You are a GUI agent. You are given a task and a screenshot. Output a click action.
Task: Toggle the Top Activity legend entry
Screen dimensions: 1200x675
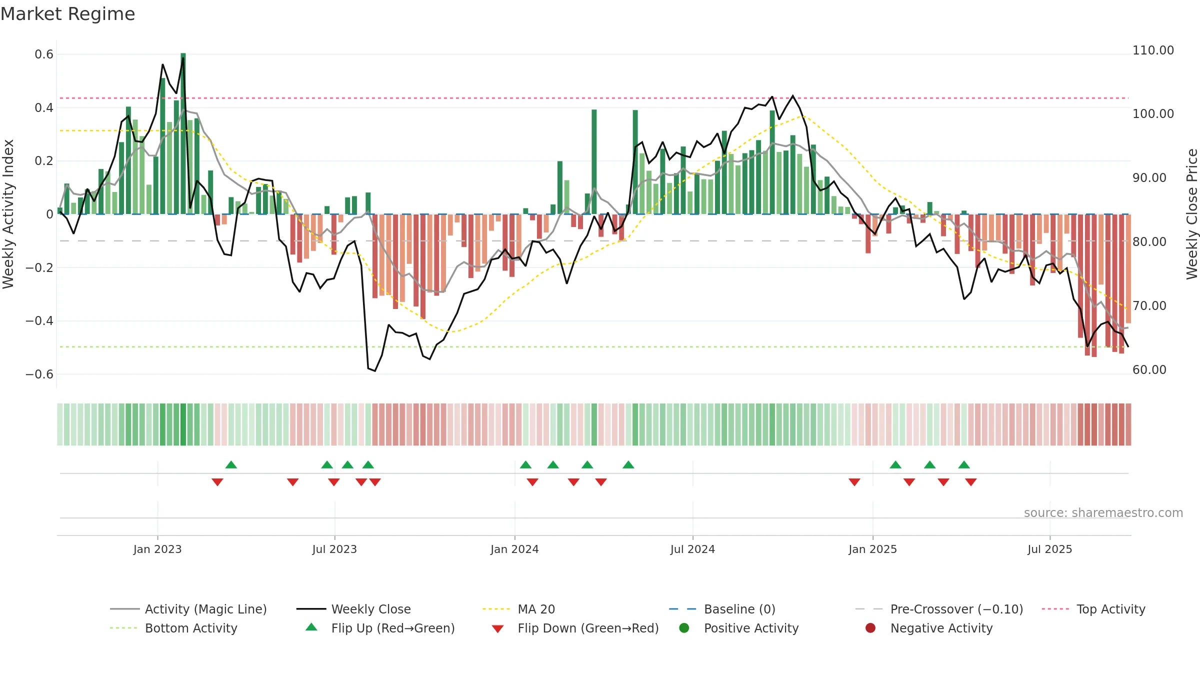(x=1093, y=609)
